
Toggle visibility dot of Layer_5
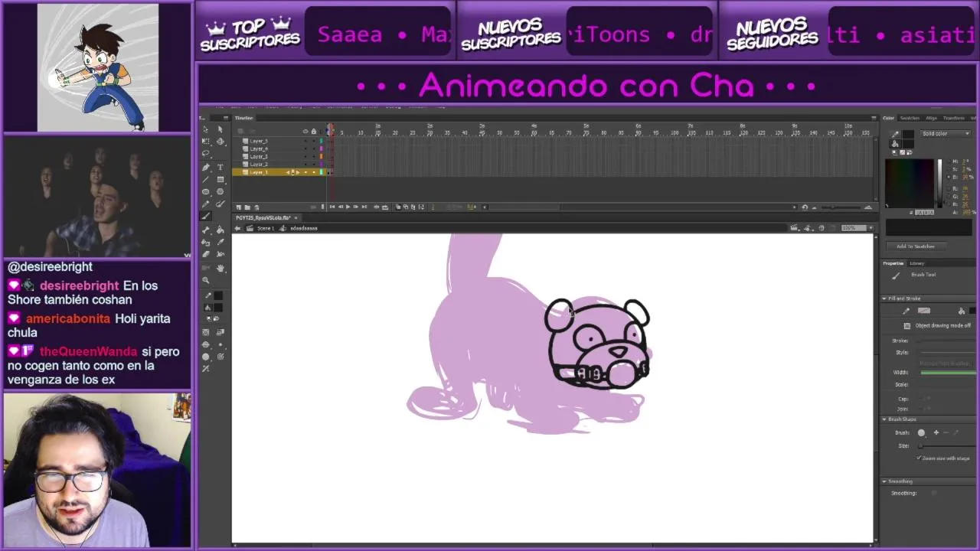[305, 141]
